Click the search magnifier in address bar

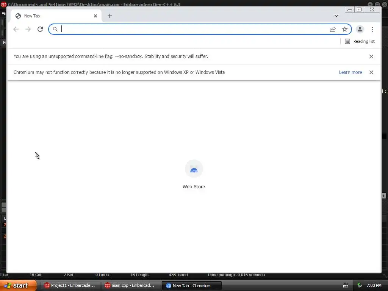(55, 29)
